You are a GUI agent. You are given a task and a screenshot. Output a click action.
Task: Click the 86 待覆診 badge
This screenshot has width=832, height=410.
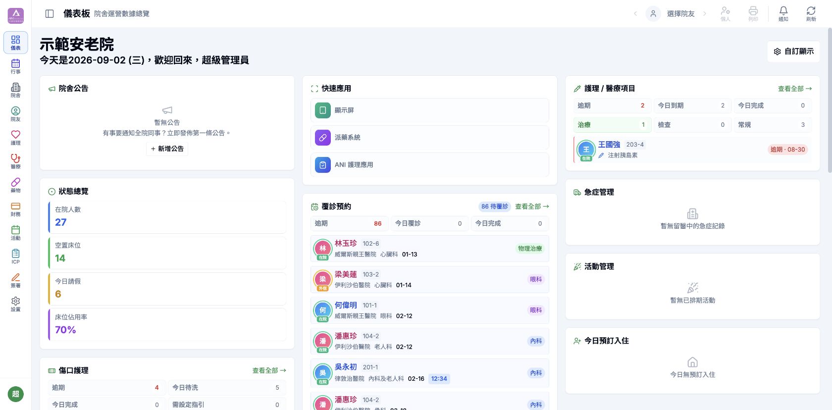[495, 206]
